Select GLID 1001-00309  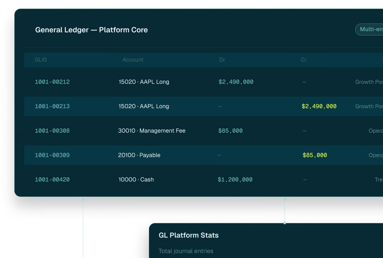click(52, 155)
